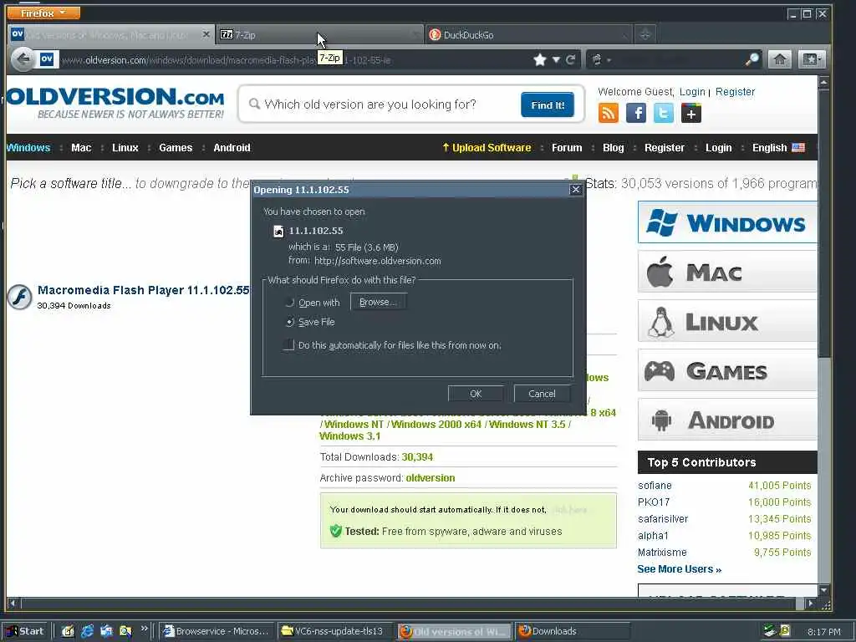Open the bookmarks menu button
The width and height of the screenshot is (856, 642).
point(811,59)
